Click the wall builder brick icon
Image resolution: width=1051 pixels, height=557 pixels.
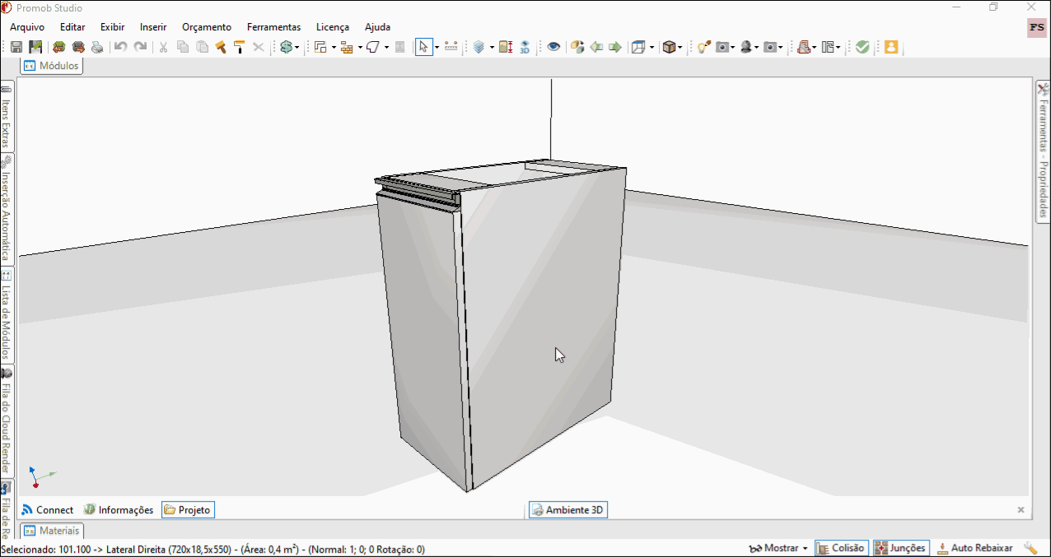point(347,48)
